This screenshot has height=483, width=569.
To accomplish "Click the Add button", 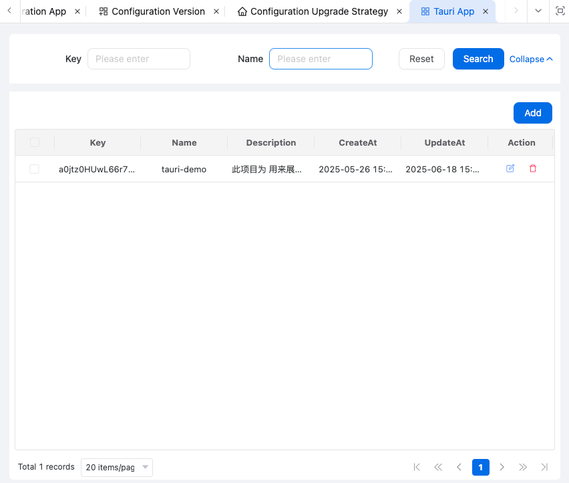I will pyautogui.click(x=532, y=113).
